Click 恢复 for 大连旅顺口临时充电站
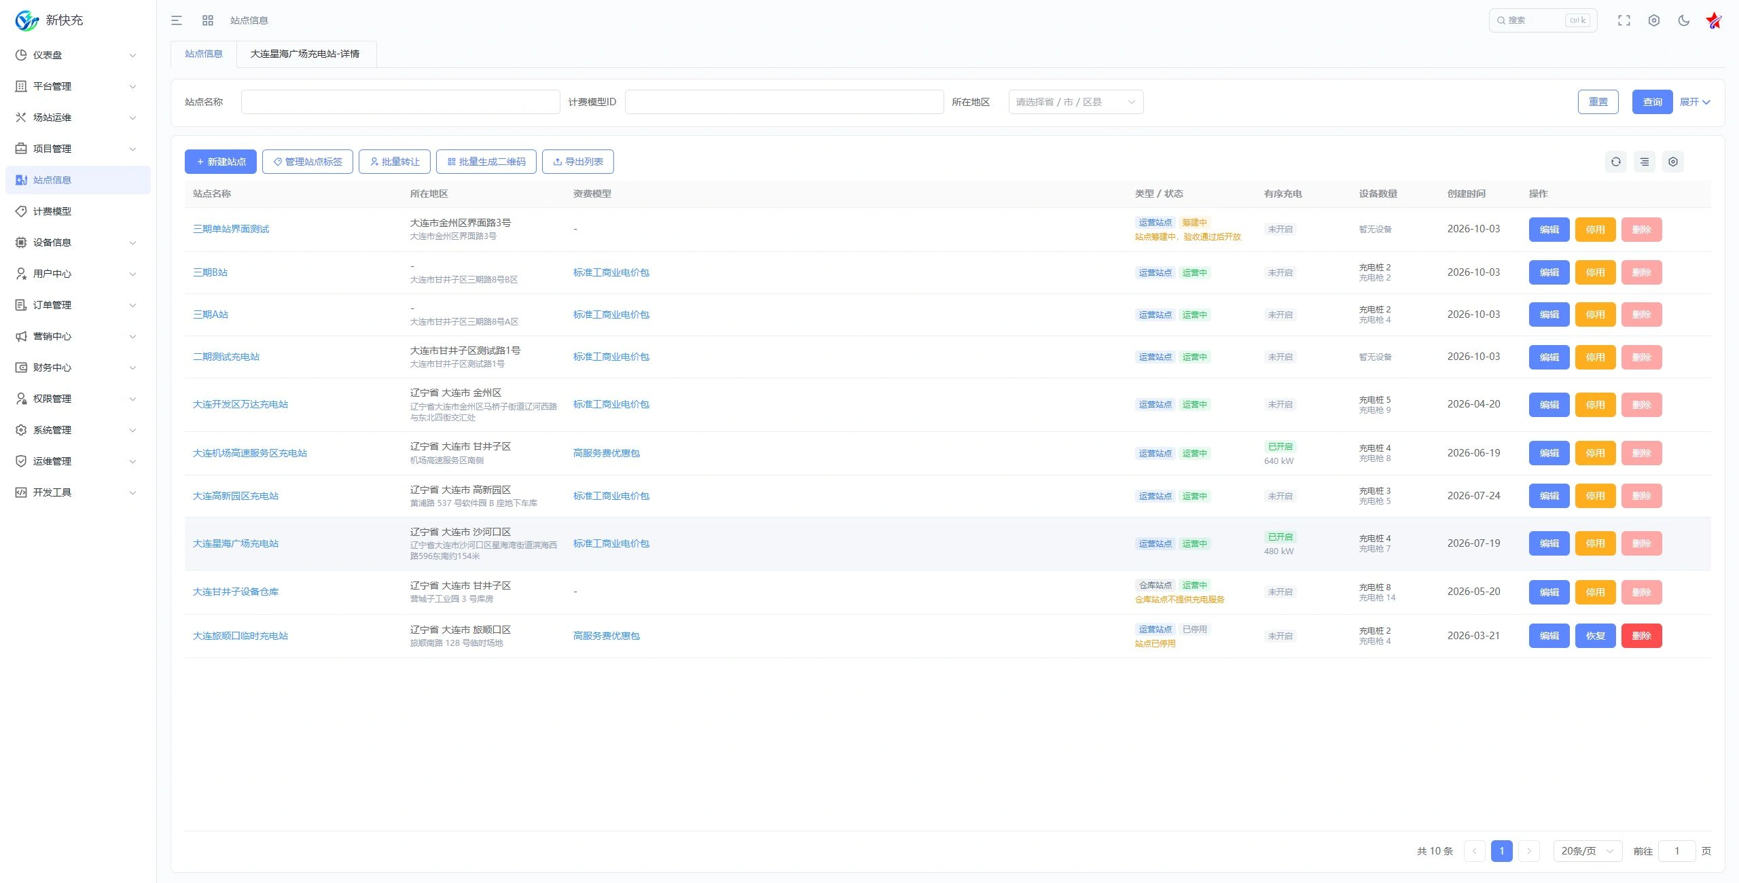 1595,636
